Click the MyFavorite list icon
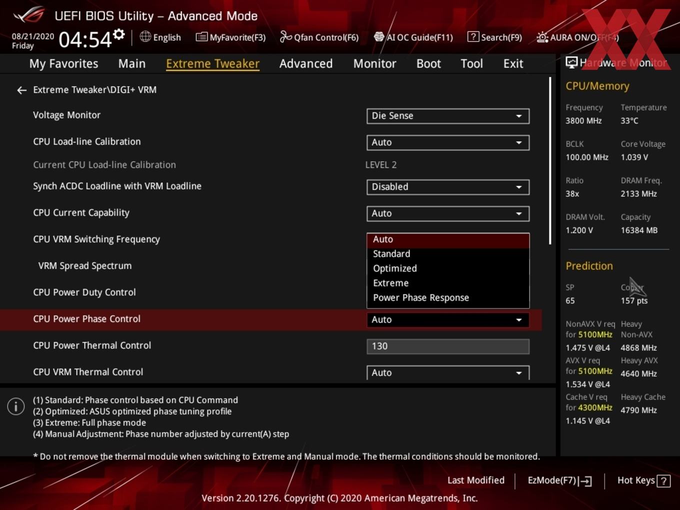Screen dimensions: 680x510 click(201, 37)
